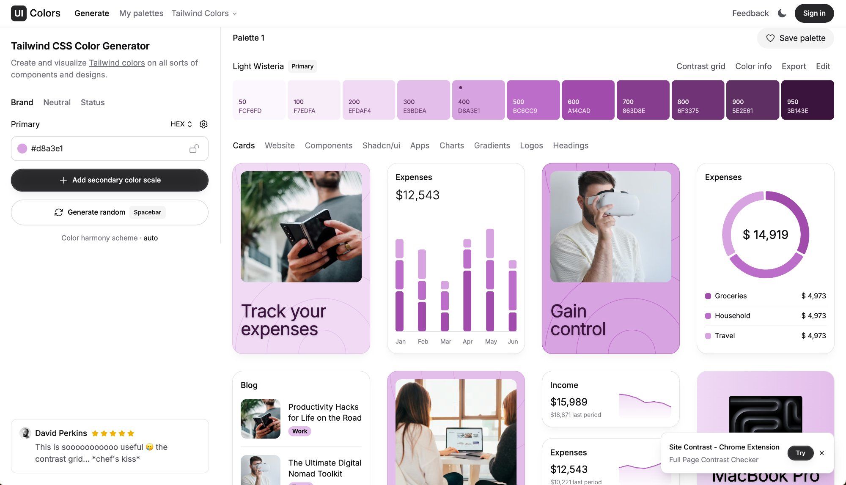Click the UI Colors logo icon
Screen dimensions: 846x485
pos(19,13)
